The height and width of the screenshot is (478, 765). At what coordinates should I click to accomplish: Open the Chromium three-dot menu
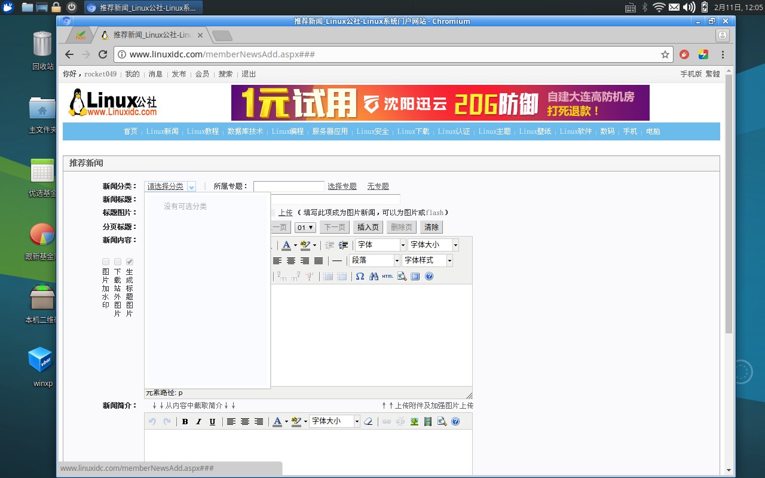point(723,54)
